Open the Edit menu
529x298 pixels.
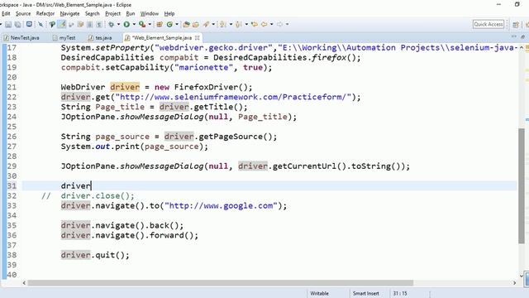pyautogui.click(x=6, y=13)
